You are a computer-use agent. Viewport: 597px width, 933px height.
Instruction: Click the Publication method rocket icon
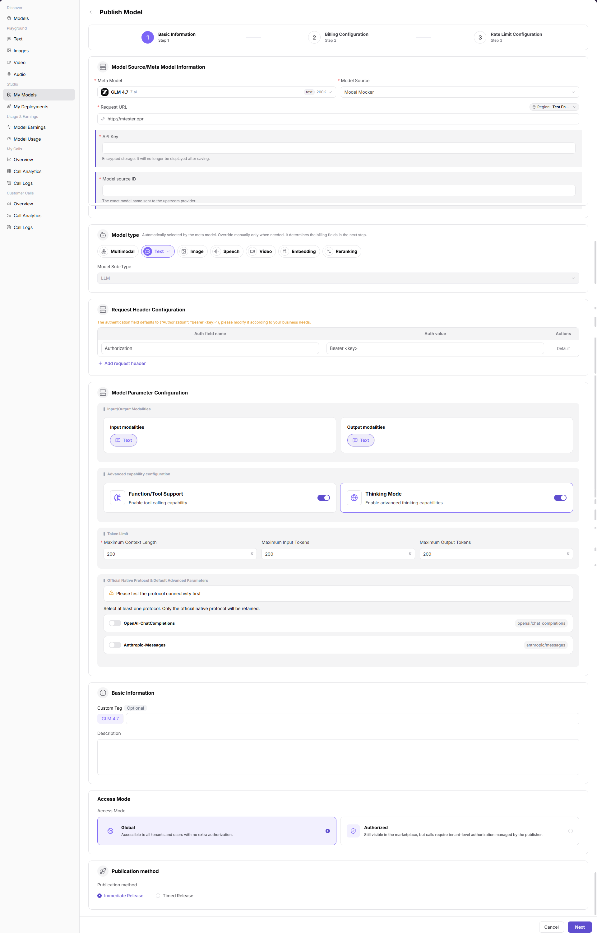coord(103,871)
